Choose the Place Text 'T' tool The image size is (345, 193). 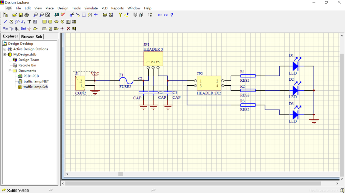point(29,22)
